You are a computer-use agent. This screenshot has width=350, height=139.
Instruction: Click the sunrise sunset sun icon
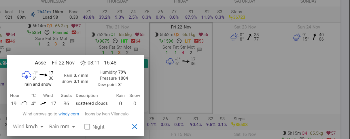[83, 63]
